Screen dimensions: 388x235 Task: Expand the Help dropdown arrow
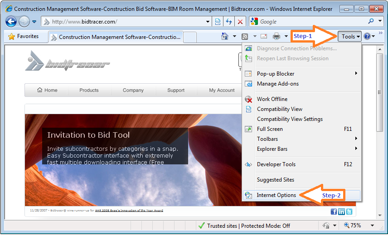tap(373, 37)
